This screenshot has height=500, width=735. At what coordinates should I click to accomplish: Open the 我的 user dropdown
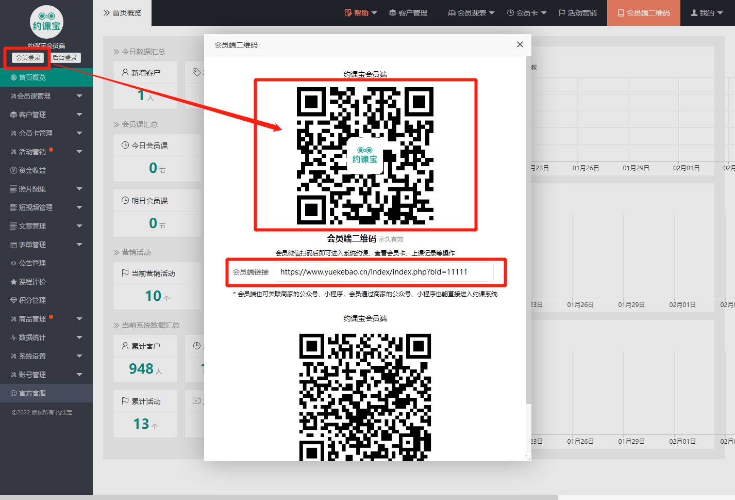pyautogui.click(x=706, y=13)
